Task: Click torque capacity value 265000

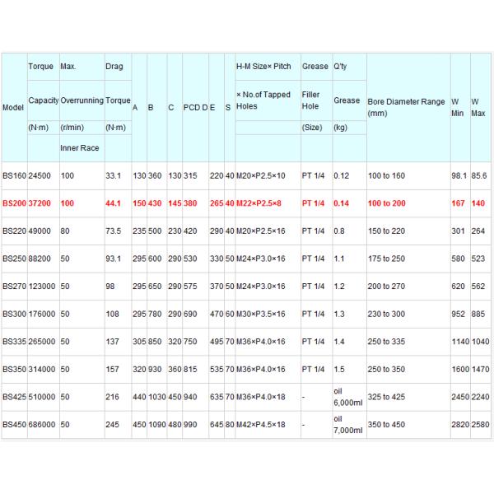Action: [44, 342]
